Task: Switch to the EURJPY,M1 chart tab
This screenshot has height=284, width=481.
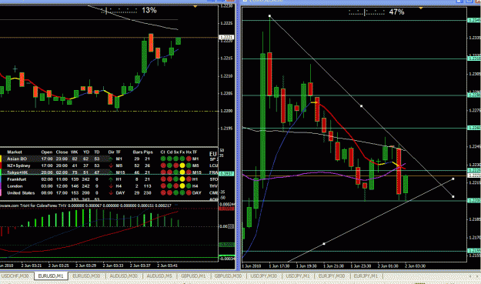Action: (366, 276)
